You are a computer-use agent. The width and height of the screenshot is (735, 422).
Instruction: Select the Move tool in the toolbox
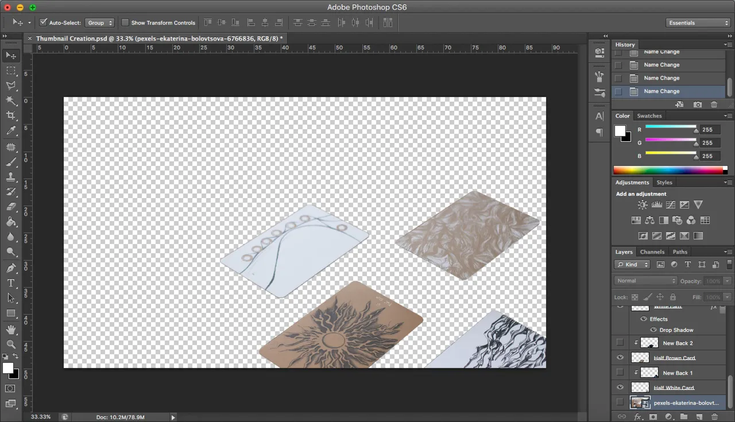[11, 56]
